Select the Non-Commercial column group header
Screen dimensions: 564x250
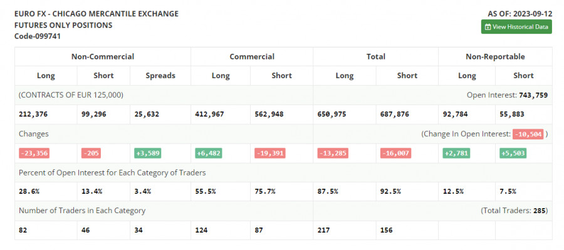click(x=102, y=56)
